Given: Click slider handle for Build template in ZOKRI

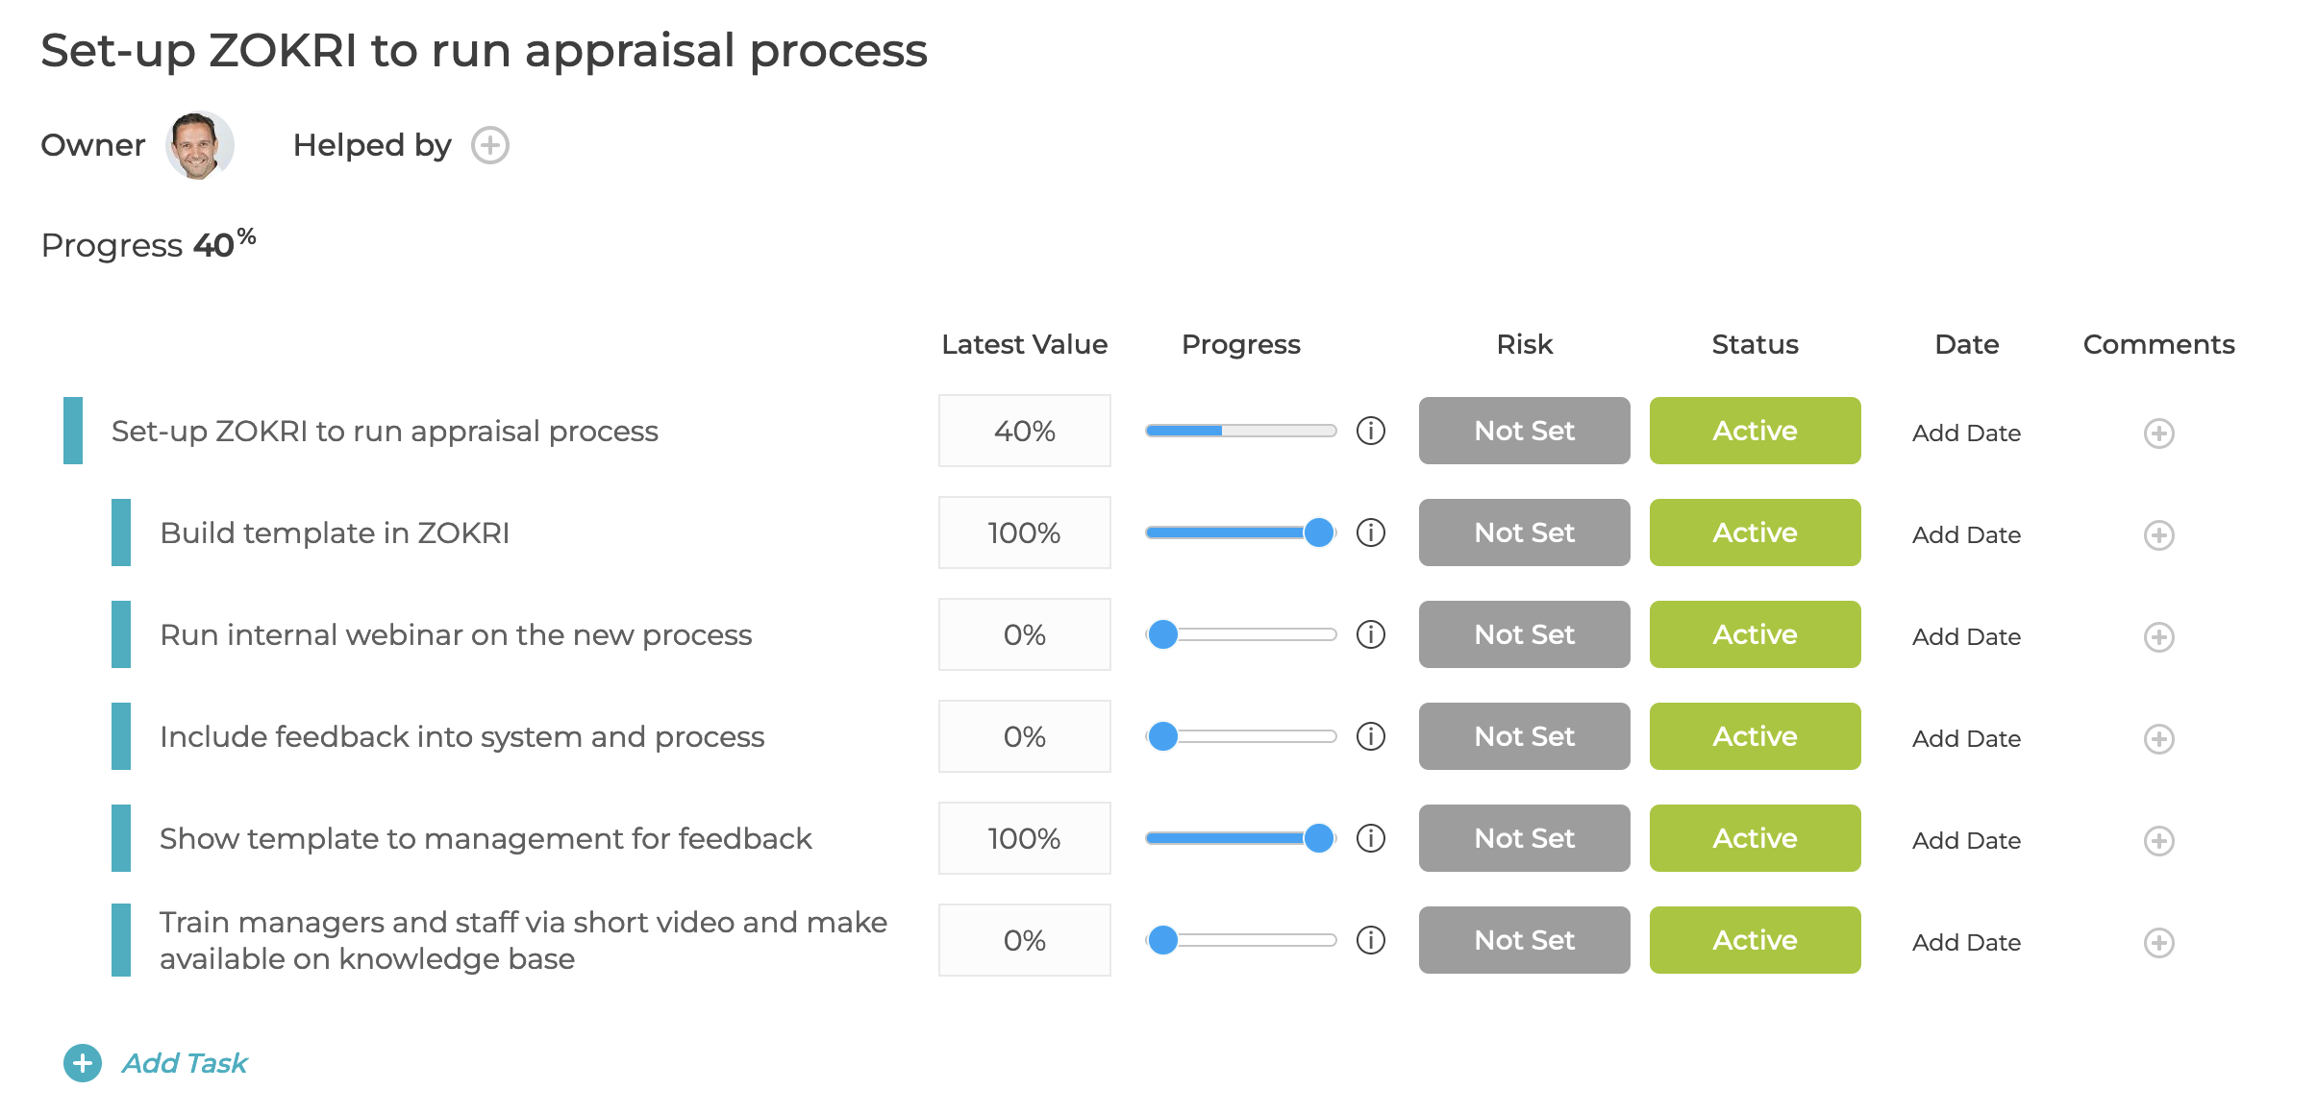Looking at the screenshot, I should pos(1319,533).
